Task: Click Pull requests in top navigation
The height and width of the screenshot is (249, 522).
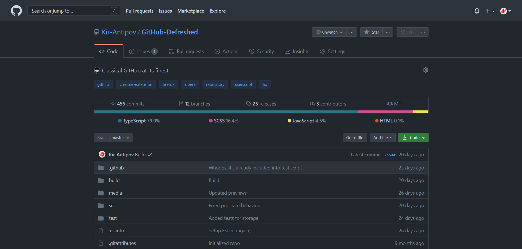Action: 140,11
